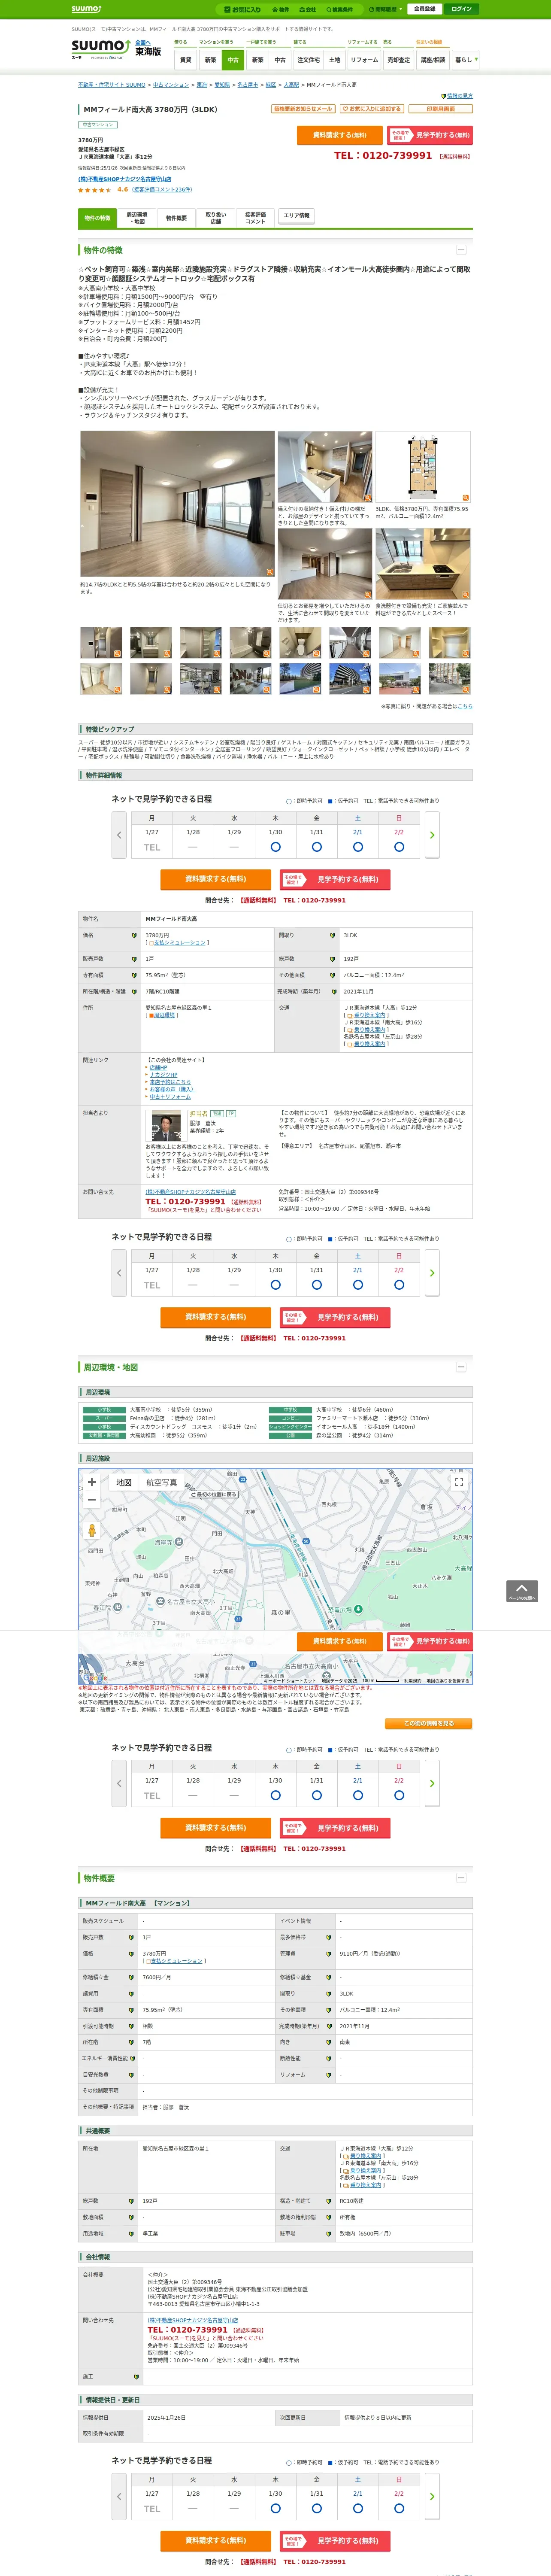Open the large living room photo
Screen dimensions: 551x2576
[177, 505]
